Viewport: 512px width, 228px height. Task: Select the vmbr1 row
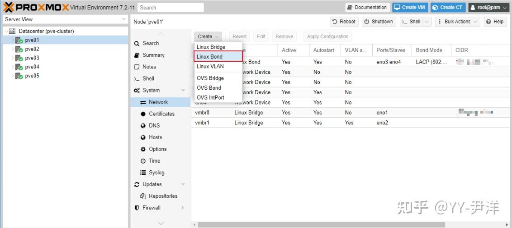[351, 123]
